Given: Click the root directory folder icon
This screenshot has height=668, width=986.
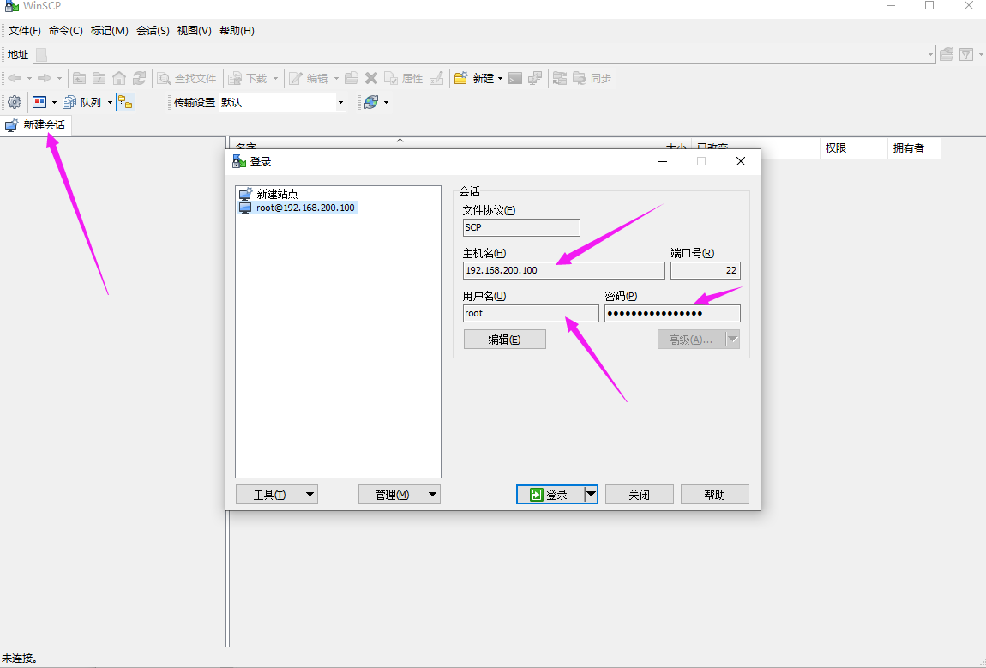Looking at the screenshot, I should (x=99, y=78).
